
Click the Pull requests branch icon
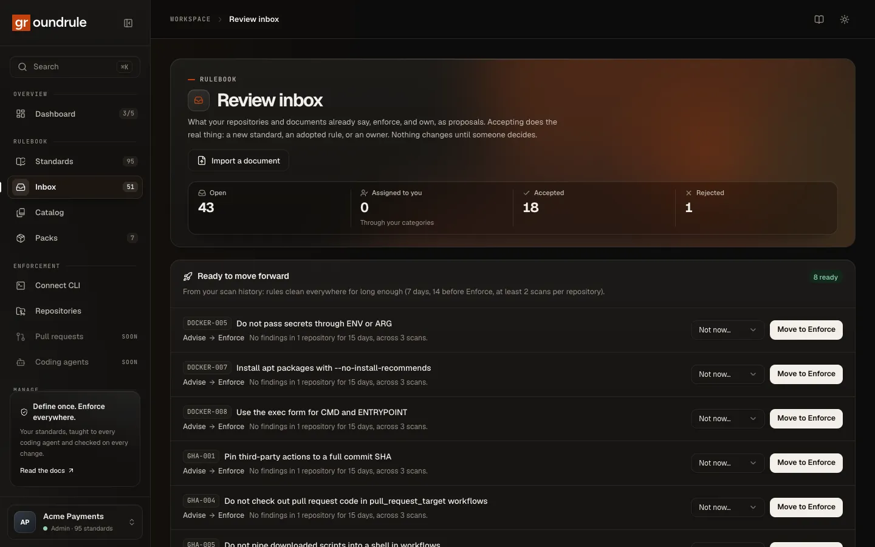(21, 337)
